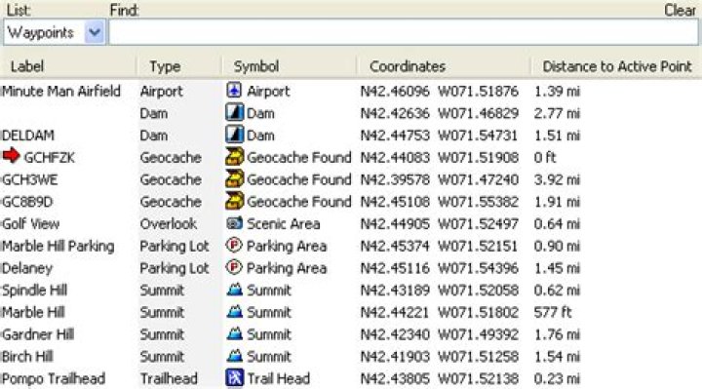Click the 3.92 mi distance value

[557, 180]
